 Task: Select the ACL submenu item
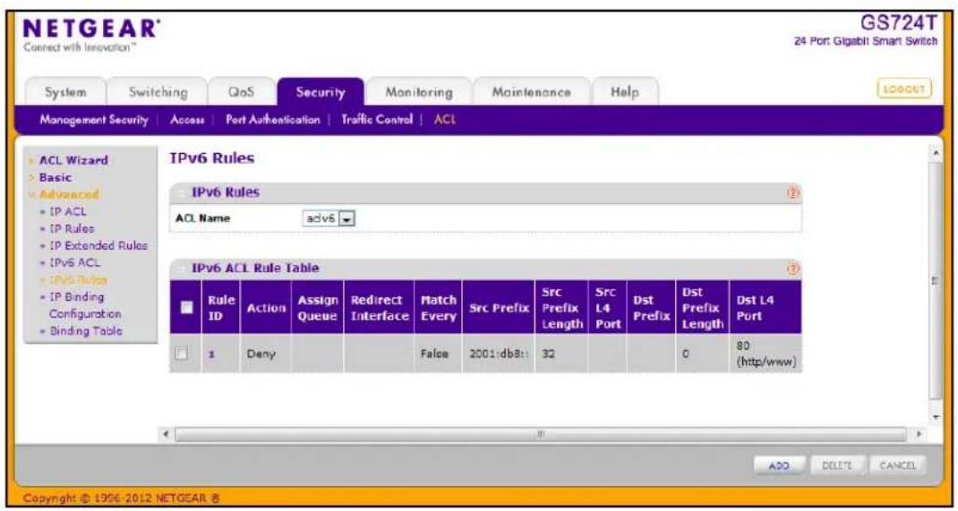(x=445, y=120)
